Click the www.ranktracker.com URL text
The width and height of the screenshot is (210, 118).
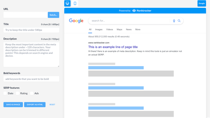[x=99, y=43]
